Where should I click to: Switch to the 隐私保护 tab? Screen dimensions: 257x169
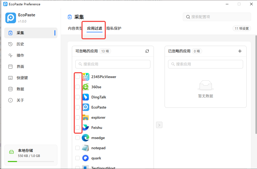114,28
